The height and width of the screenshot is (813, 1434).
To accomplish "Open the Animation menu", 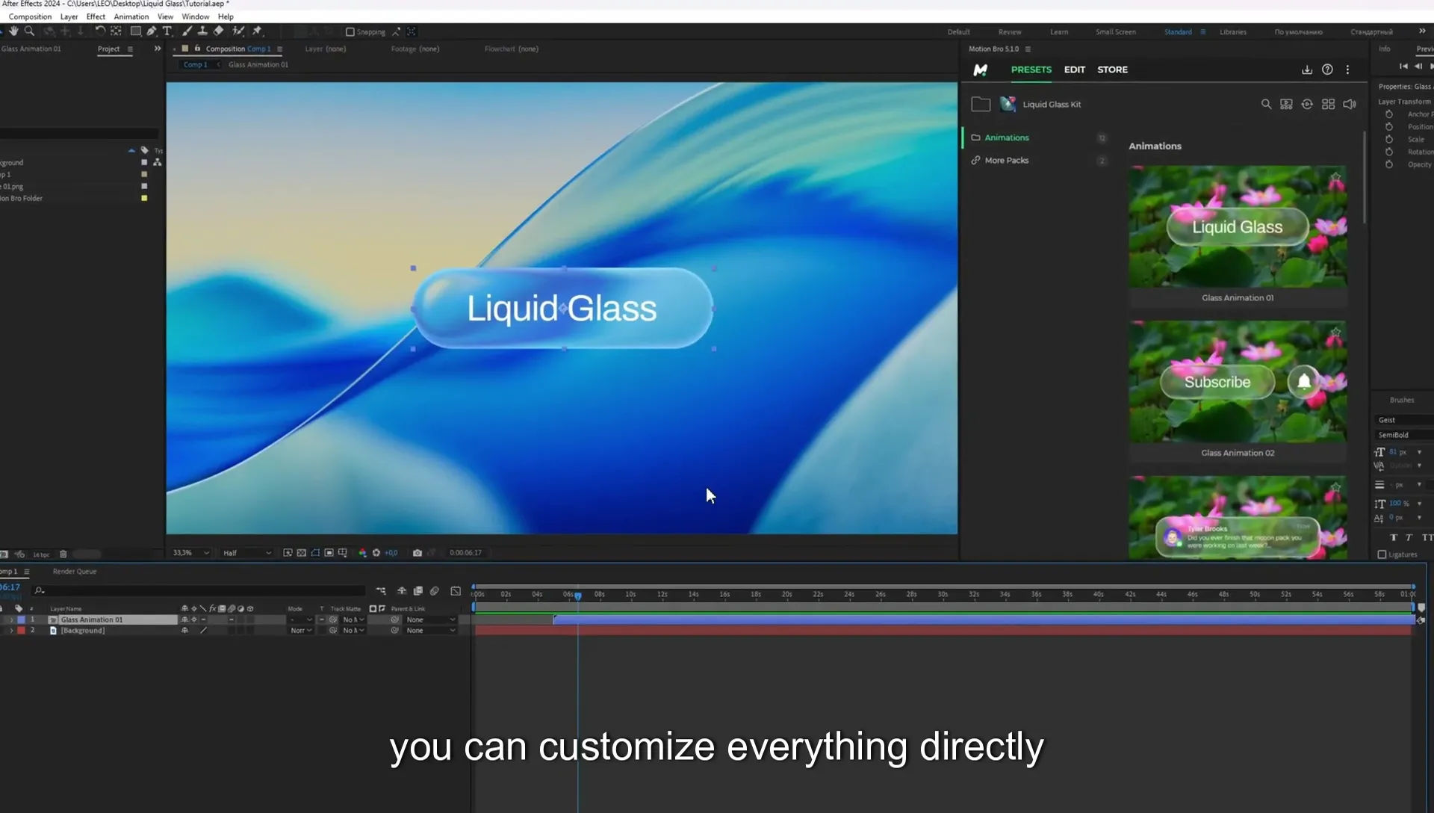I will point(131,16).
